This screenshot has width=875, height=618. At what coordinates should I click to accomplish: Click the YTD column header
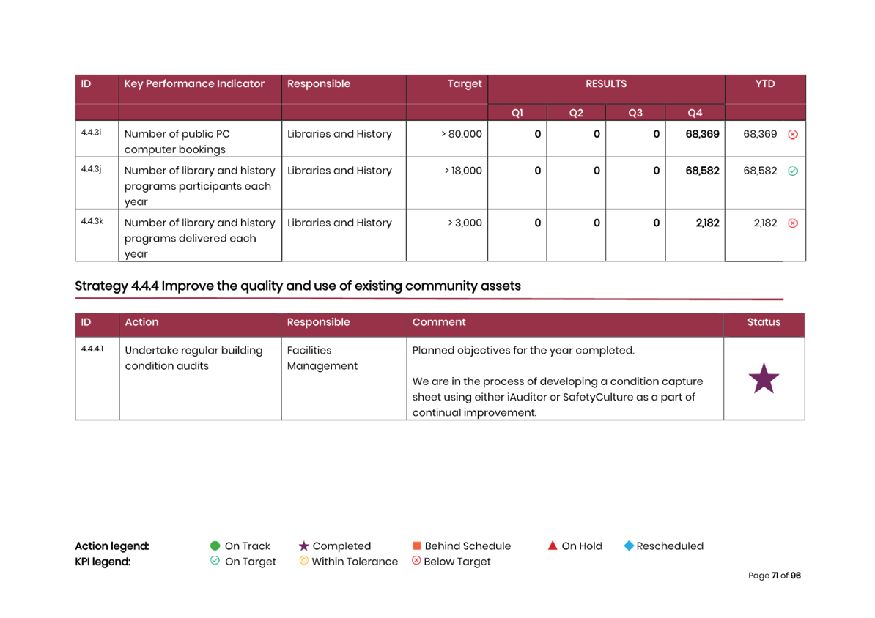tap(765, 84)
